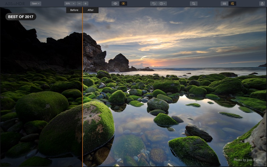
Task: Toggle the adjustments sliders panel
Action: [x=232, y=4]
